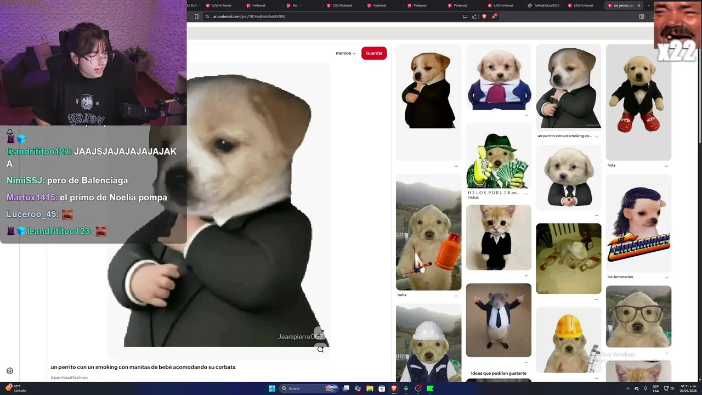Viewport: 702px width, 395px height.
Task: Click the ESP LAA language indicator
Action: coord(656,388)
